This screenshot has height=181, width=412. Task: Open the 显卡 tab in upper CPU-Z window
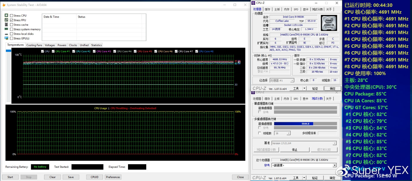[305, 9]
